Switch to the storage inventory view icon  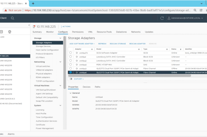click(1, 32)
